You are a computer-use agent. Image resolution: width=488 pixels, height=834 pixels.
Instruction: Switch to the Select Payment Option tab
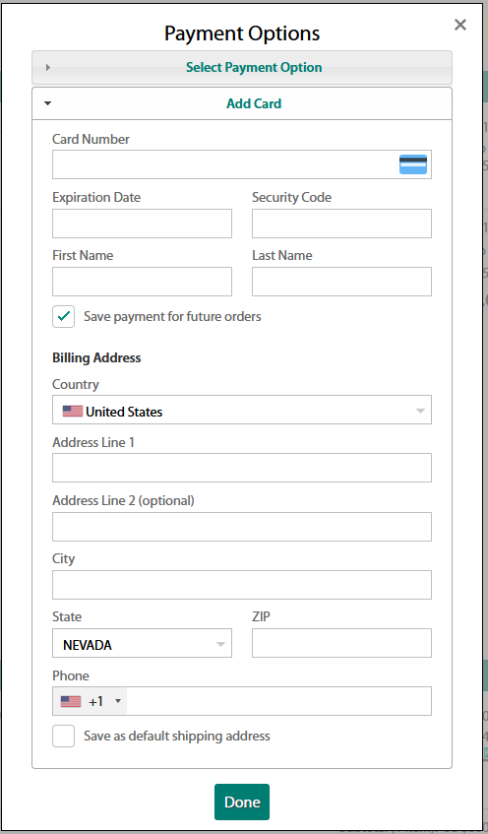pyautogui.click(x=242, y=68)
